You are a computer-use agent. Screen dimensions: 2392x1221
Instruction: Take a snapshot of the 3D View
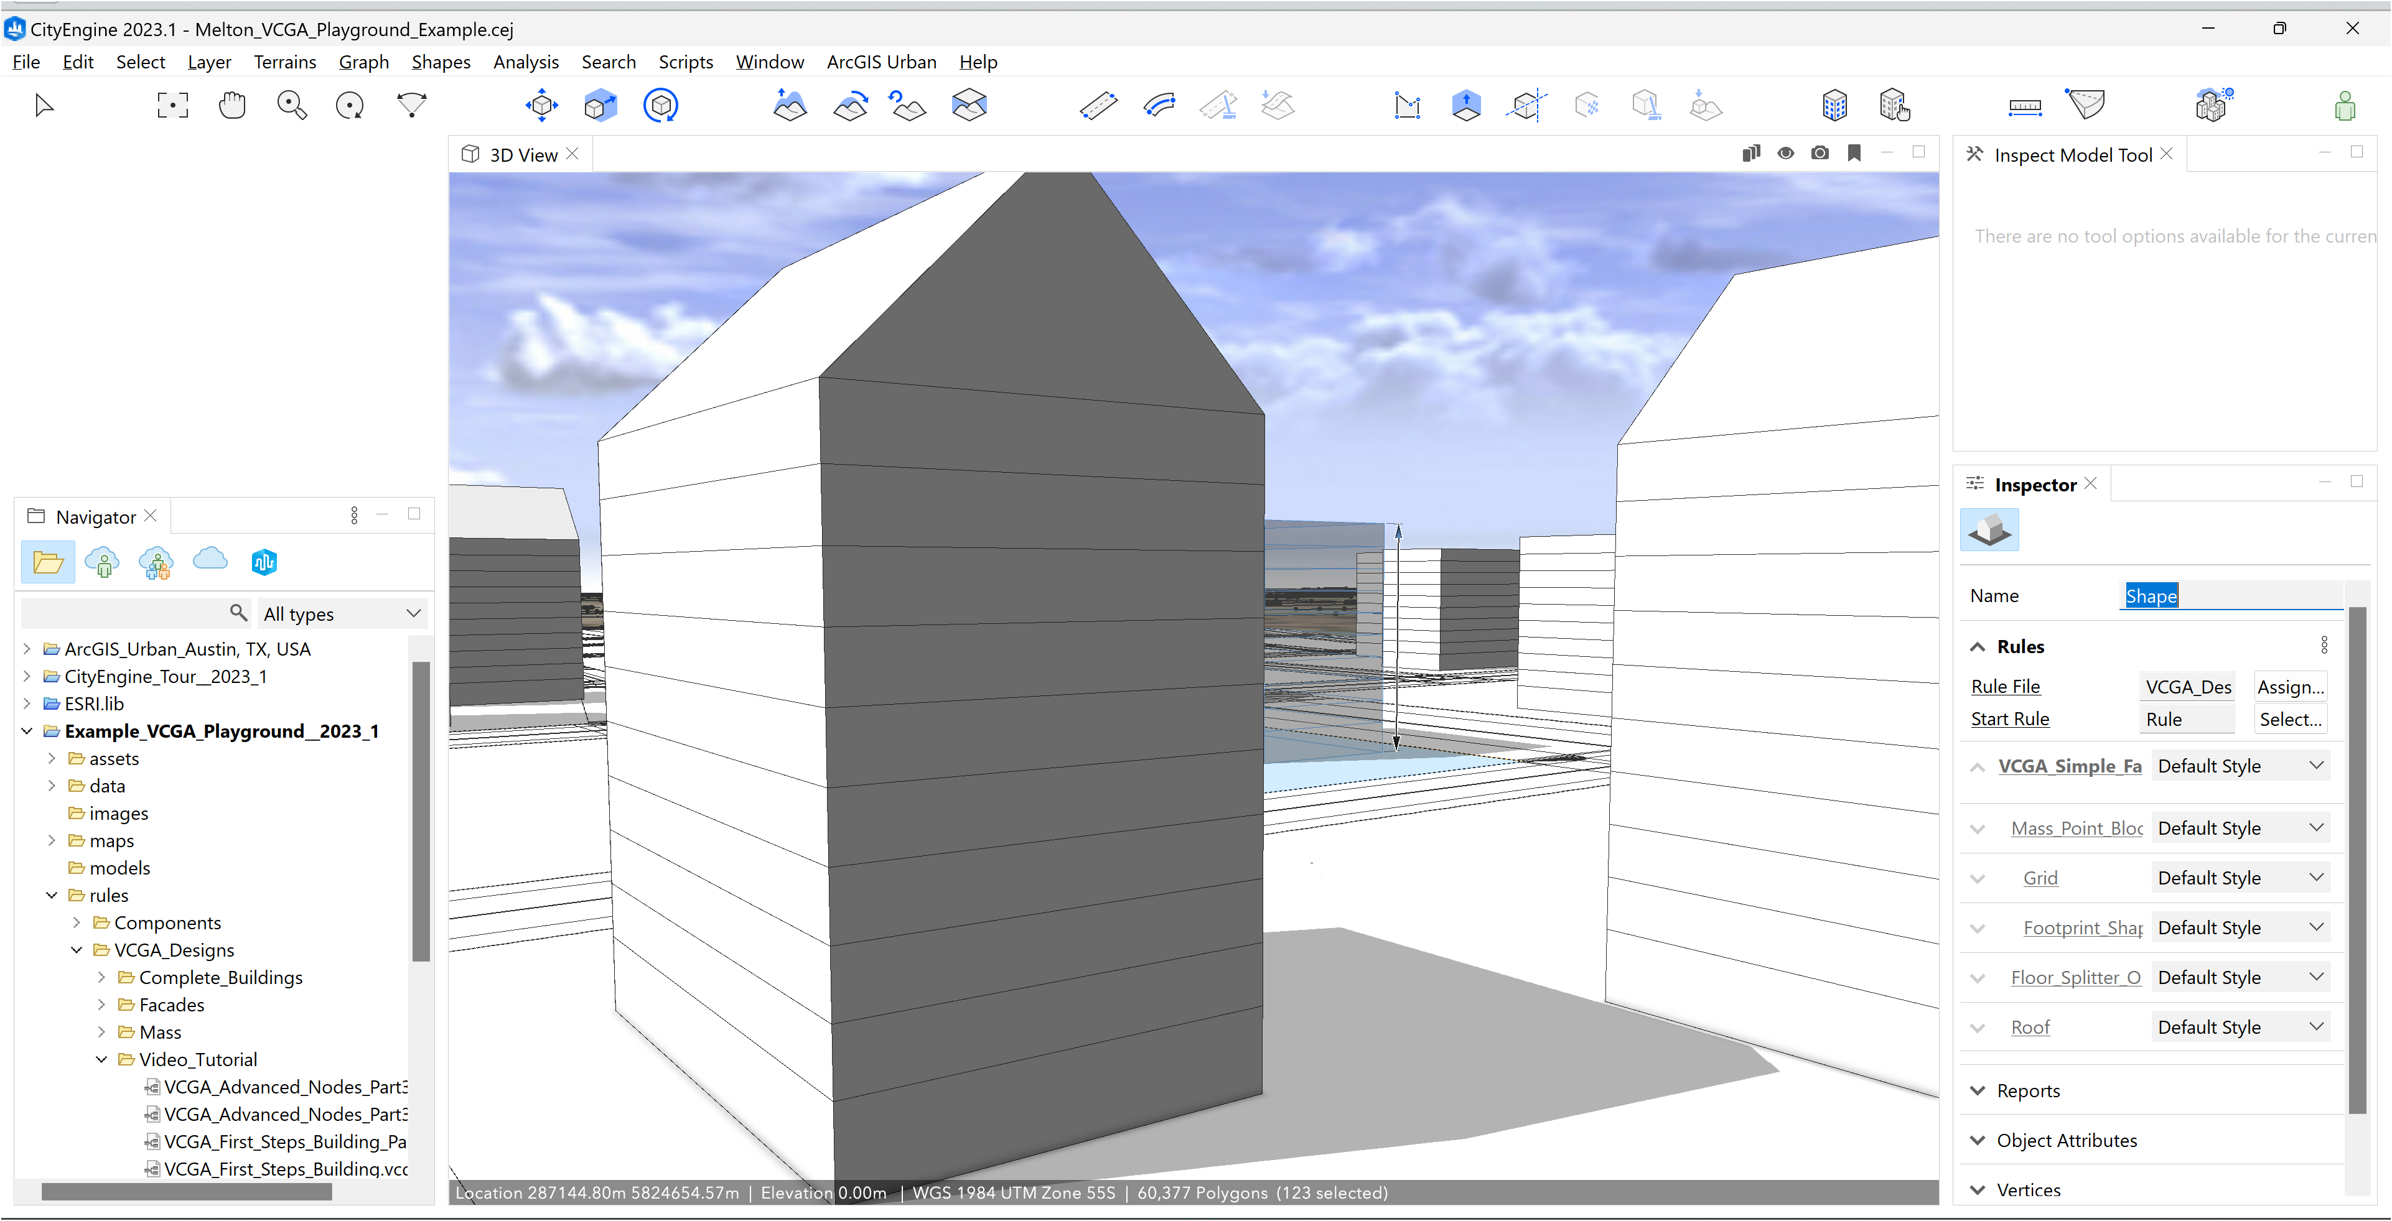click(x=1819, y=152)
